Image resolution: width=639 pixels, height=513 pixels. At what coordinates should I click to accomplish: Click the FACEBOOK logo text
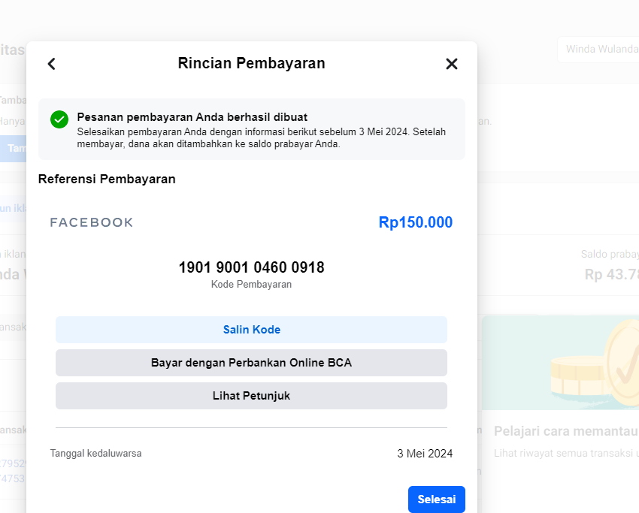[92, 222]
